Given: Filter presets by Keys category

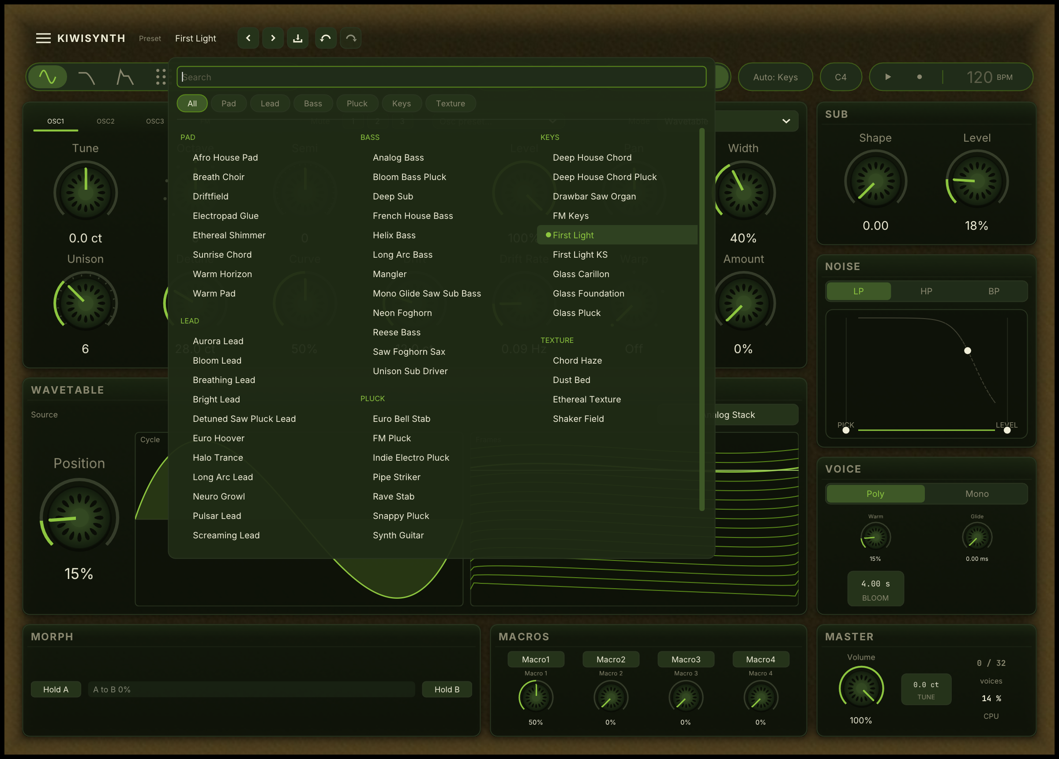Looking at the screenshot, I should 402,103.
